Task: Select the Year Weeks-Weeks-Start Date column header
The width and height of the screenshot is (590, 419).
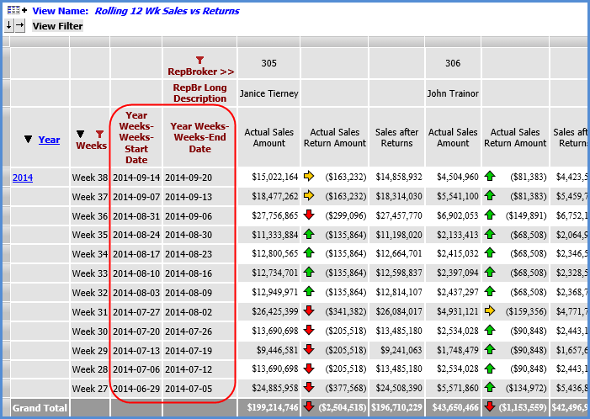Action: click(136, 137)
